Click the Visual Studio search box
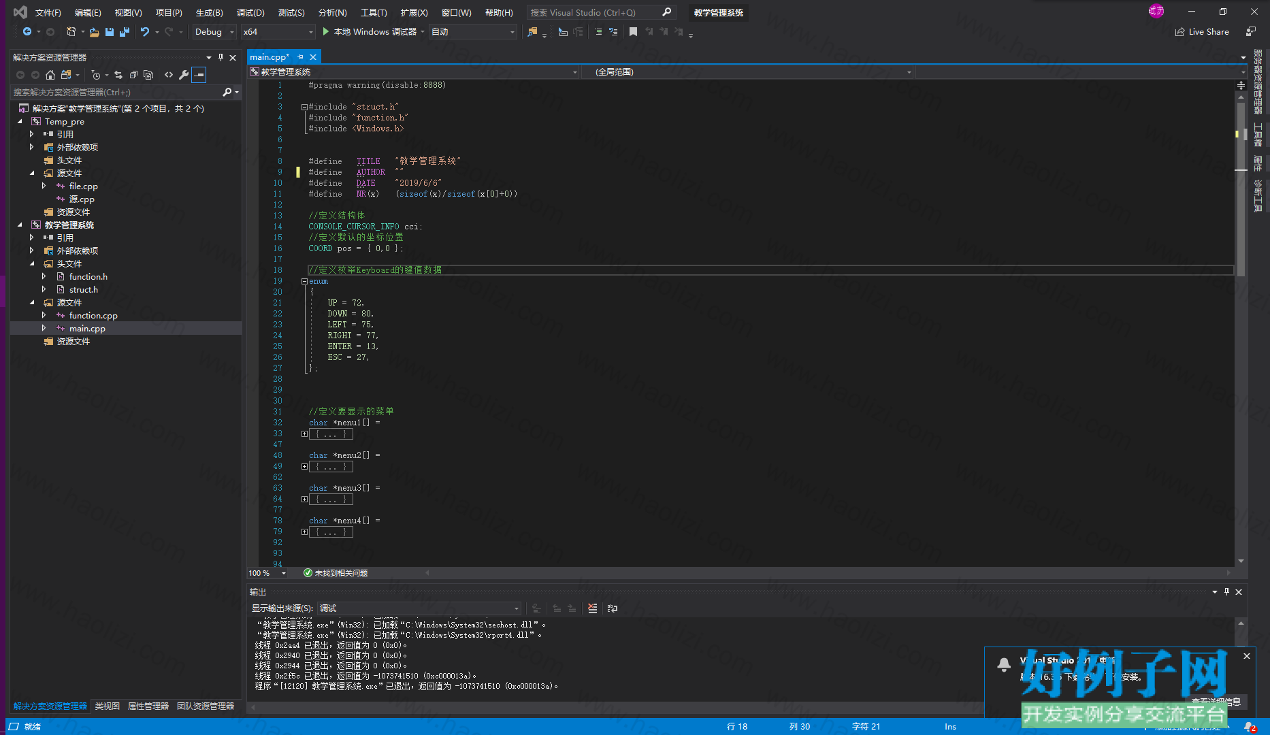Screen dimensions: 1270x735 [x=600, y=12]
